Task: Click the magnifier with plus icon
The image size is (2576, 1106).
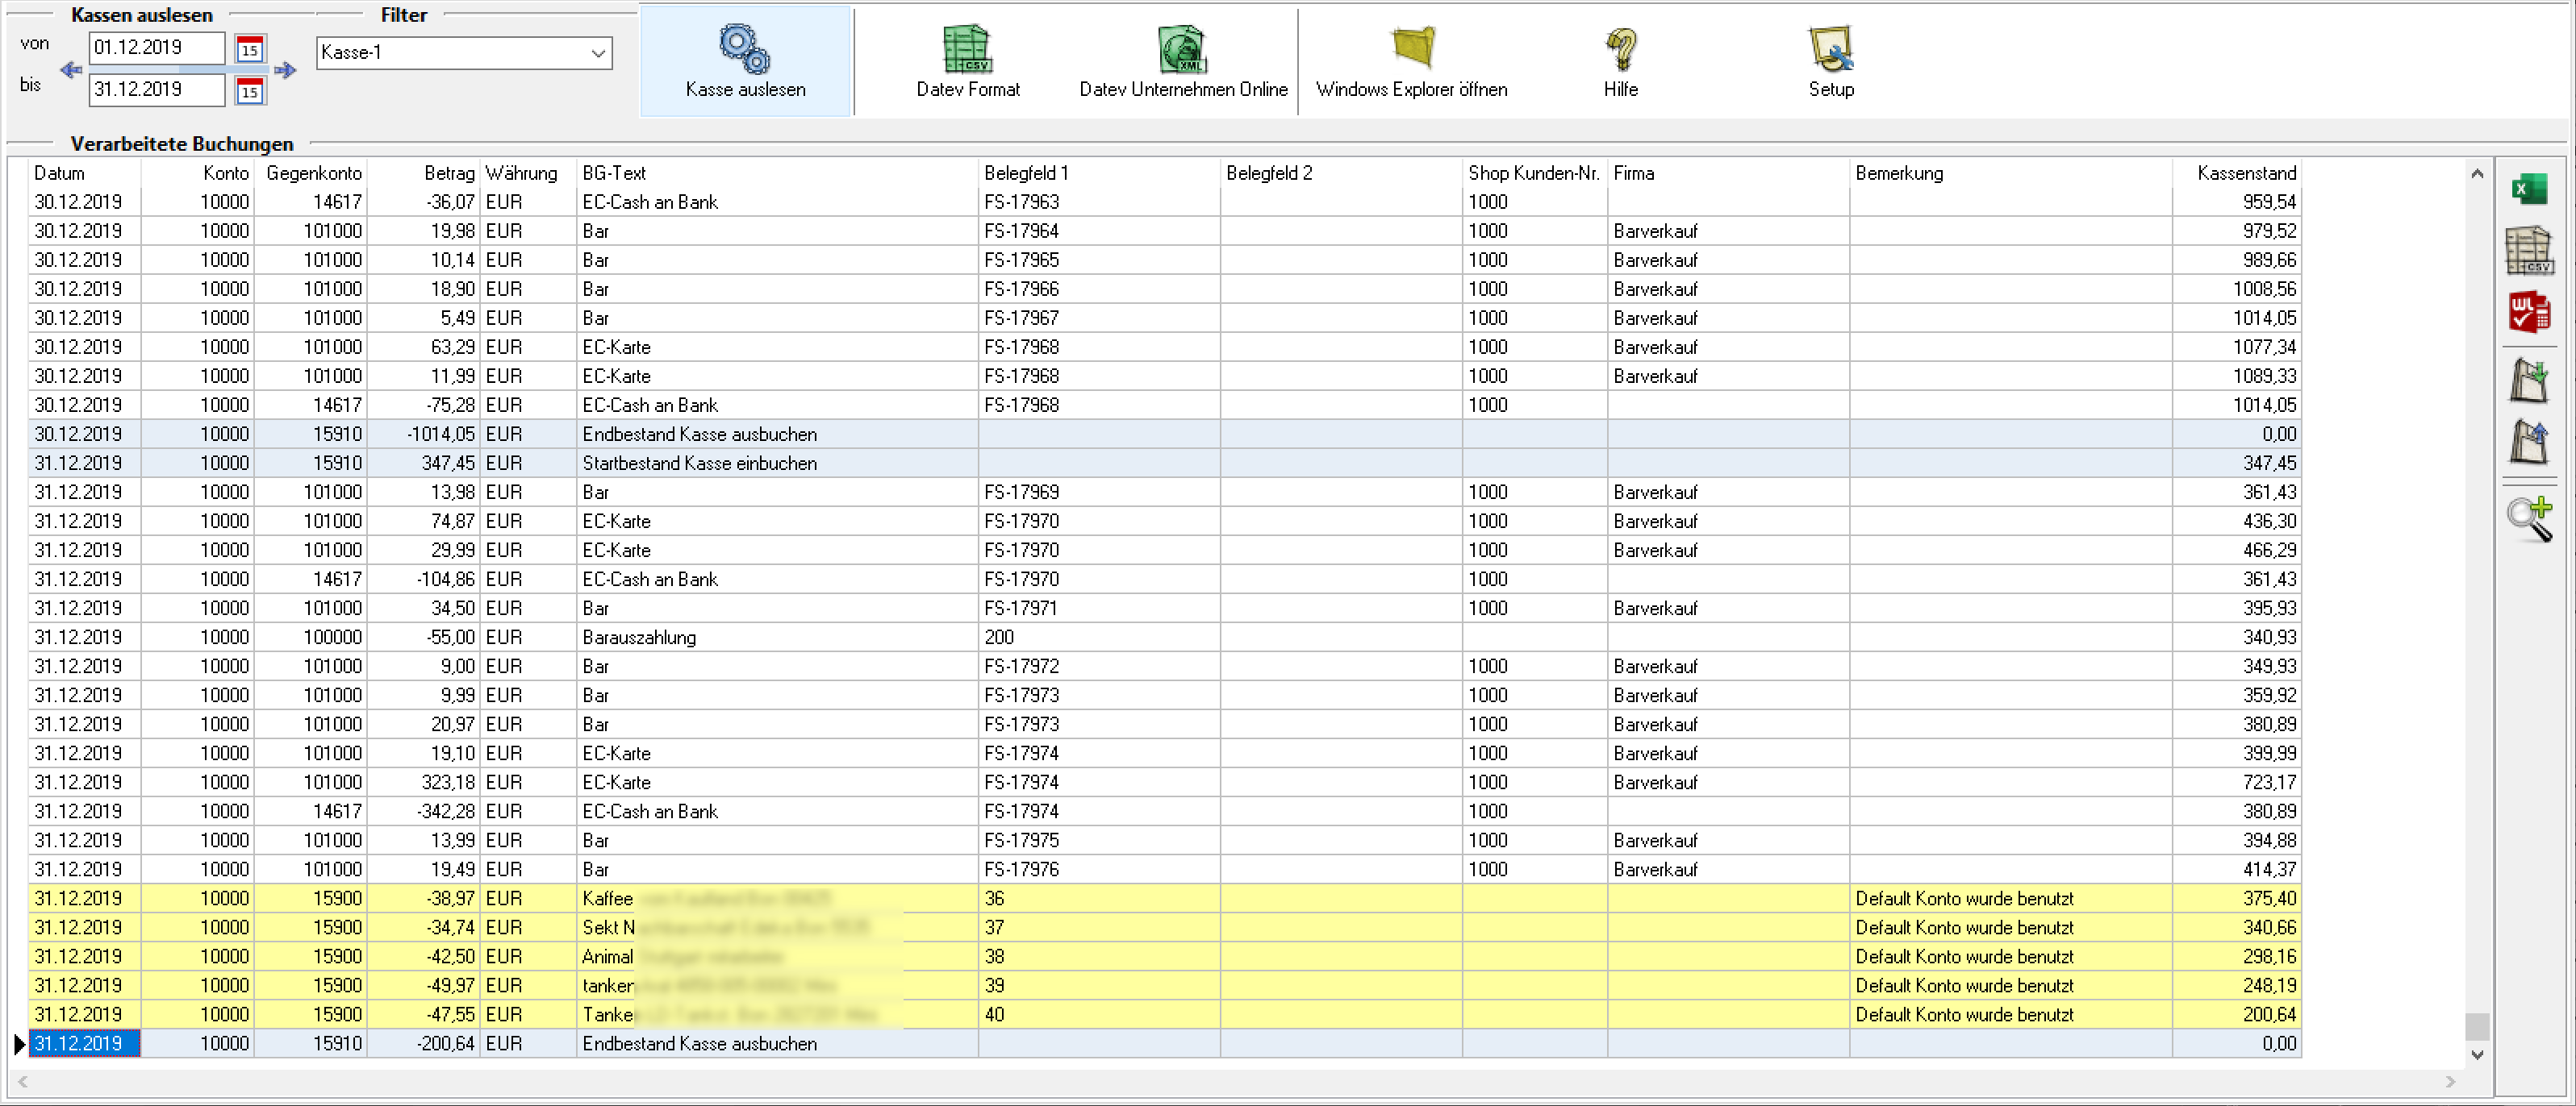Action: tap(2529, 518)
